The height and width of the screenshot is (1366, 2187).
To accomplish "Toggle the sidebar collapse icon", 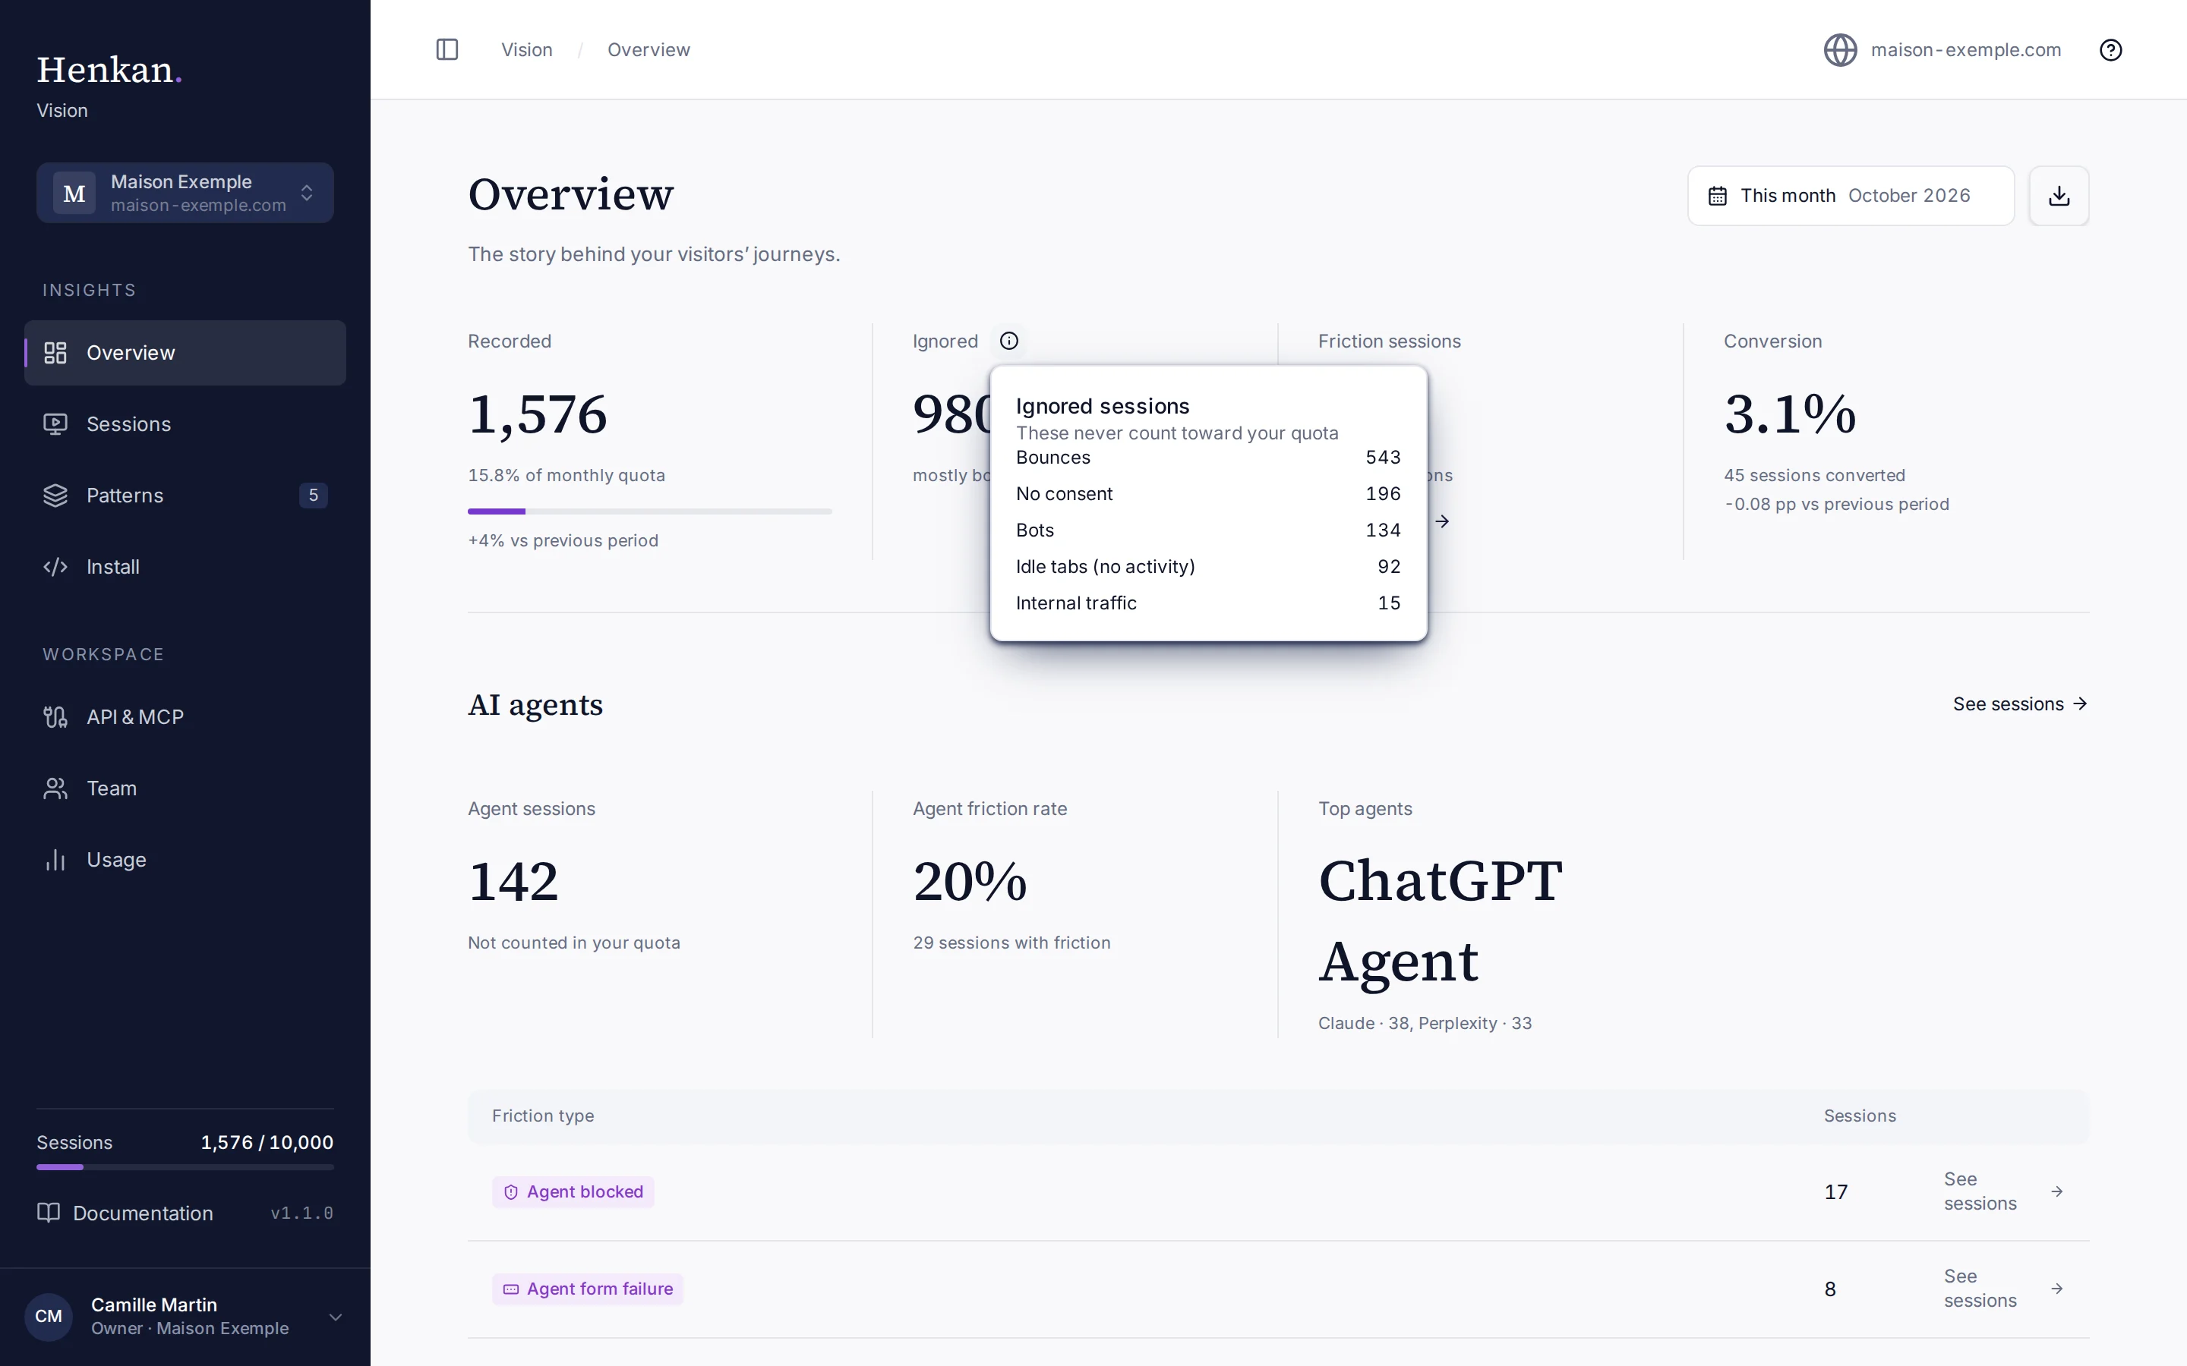I will point(447,49).
